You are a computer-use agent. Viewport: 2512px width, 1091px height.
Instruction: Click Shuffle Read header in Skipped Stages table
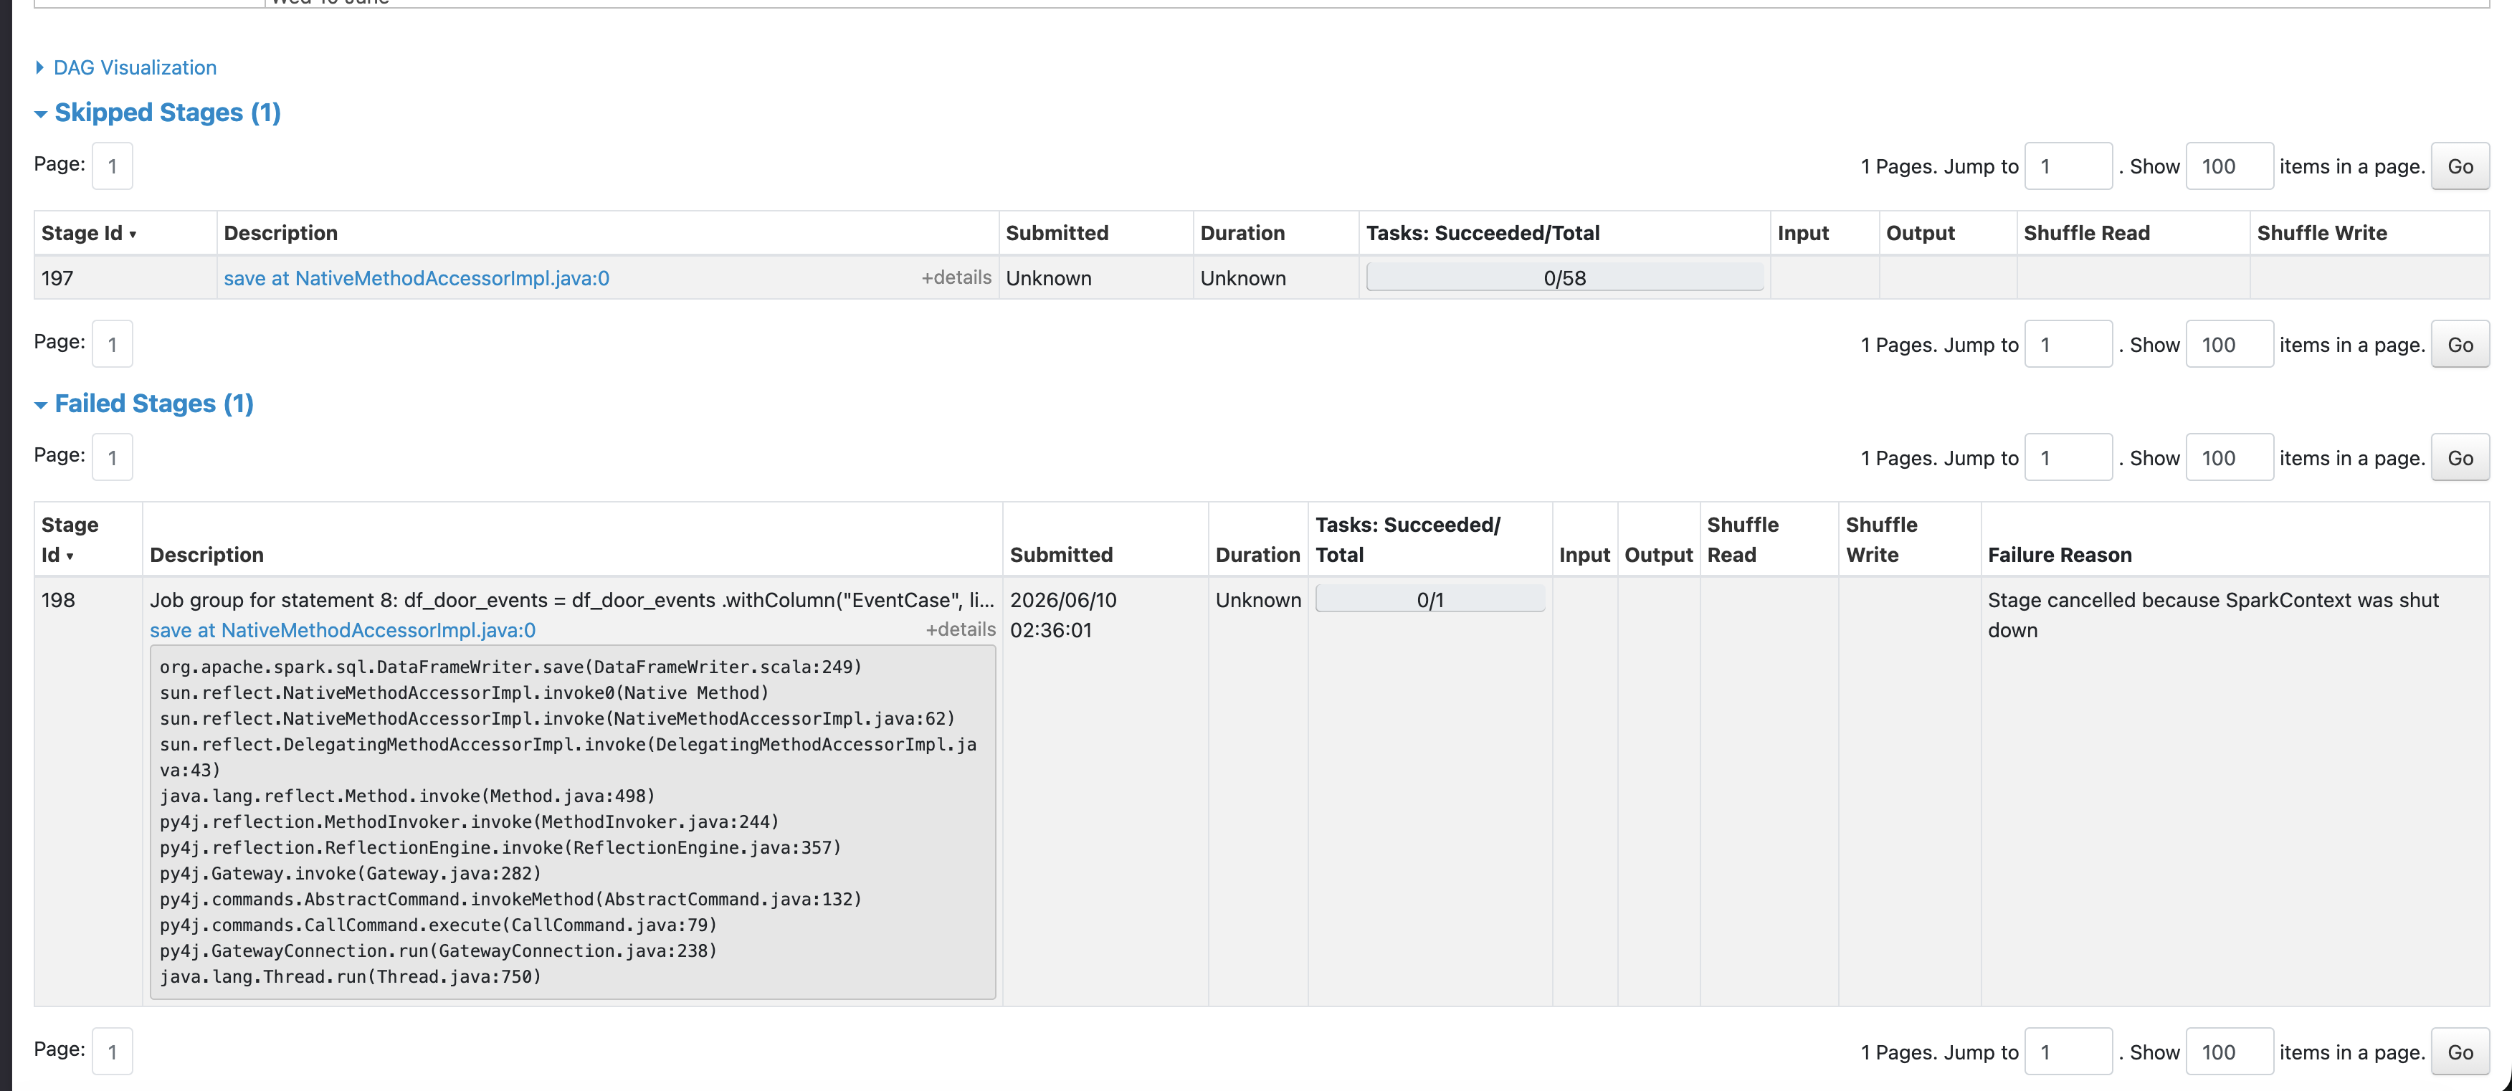click(x=2086, y=233)
